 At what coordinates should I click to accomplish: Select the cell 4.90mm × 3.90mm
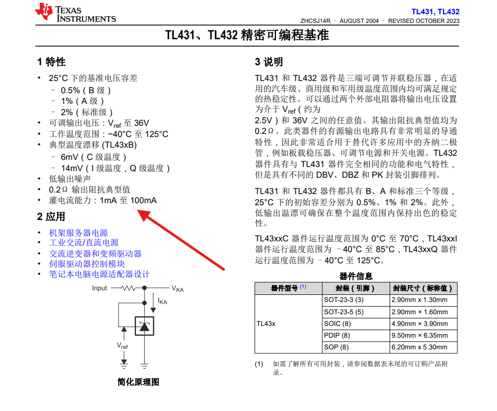(424, 324)
